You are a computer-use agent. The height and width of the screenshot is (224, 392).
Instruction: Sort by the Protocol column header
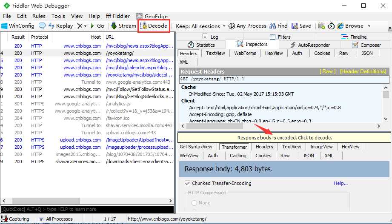click(40, 37)
